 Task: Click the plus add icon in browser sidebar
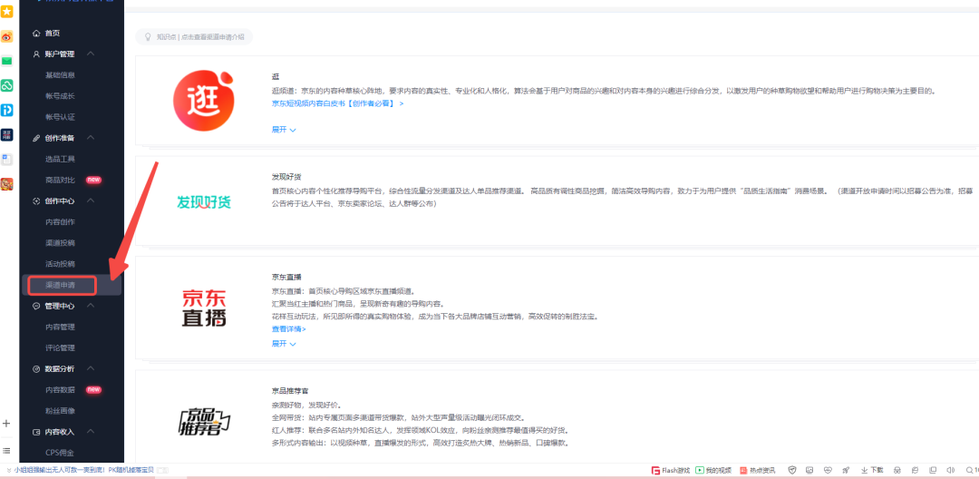tap(7, 424)
